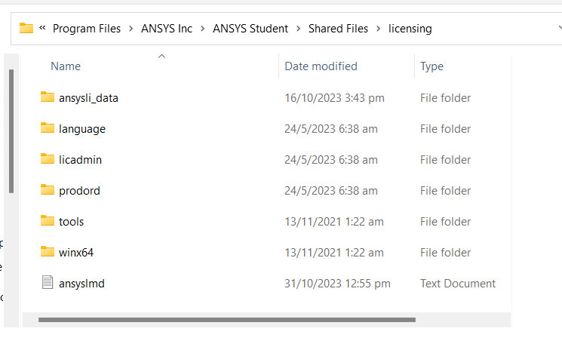The height and width of the screenshot is (347, 562).
Task: Select the prodord folder icon
Action: (48, 190)
